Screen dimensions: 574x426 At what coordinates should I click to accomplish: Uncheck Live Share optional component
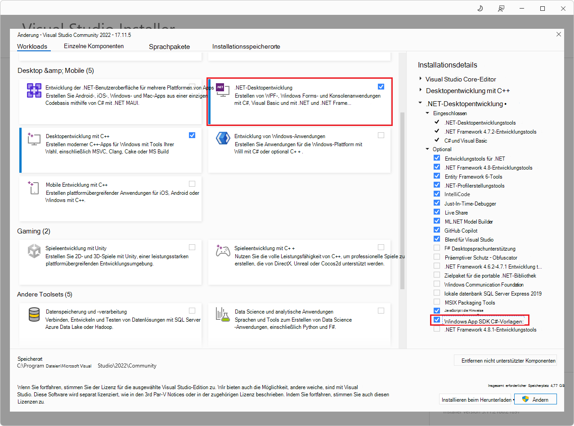coord(437,212)
